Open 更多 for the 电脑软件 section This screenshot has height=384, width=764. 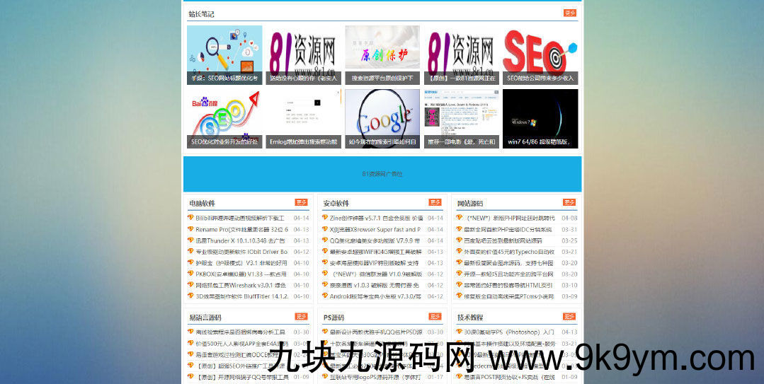pyautogui.click(x=301, y=203)
